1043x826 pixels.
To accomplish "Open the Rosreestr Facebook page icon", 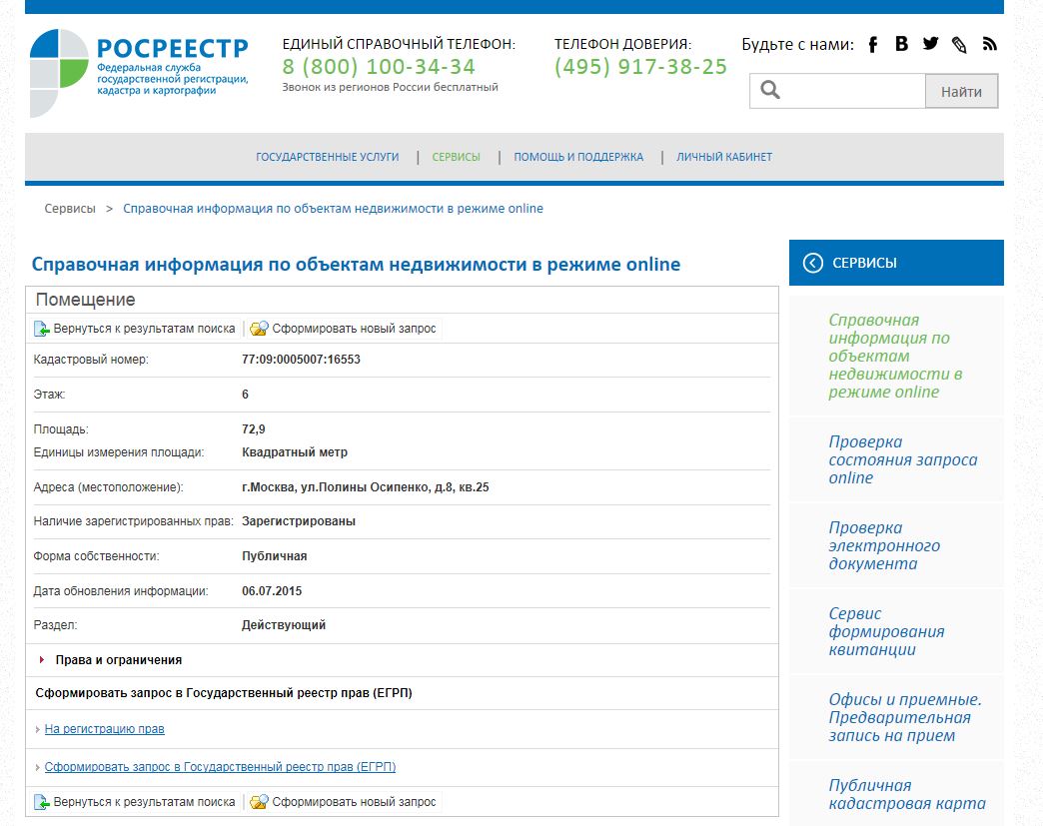I will pyautogui.click(x=872, y=44).
